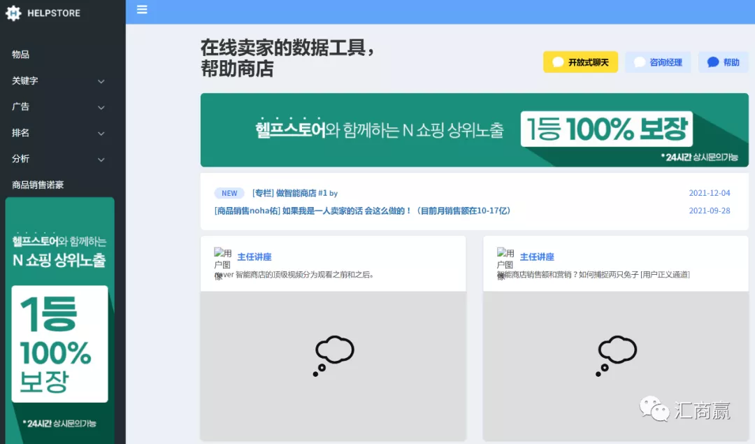Viewport: 755px width, 444px height.
Task: Click the date 2021-12-04
Action: click(x=710, y=192)
